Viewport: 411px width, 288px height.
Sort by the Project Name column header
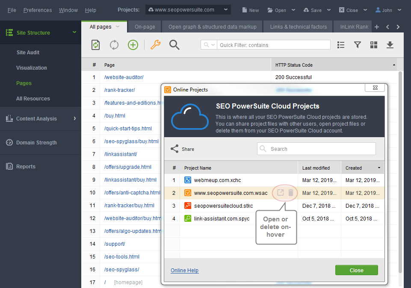[239, 168]
